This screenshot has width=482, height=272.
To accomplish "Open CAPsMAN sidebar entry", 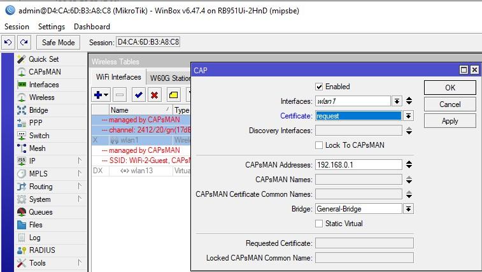I will coord(45,72).
